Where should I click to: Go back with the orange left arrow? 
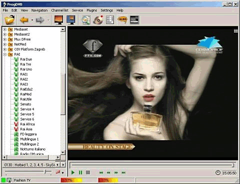[24, 20]
